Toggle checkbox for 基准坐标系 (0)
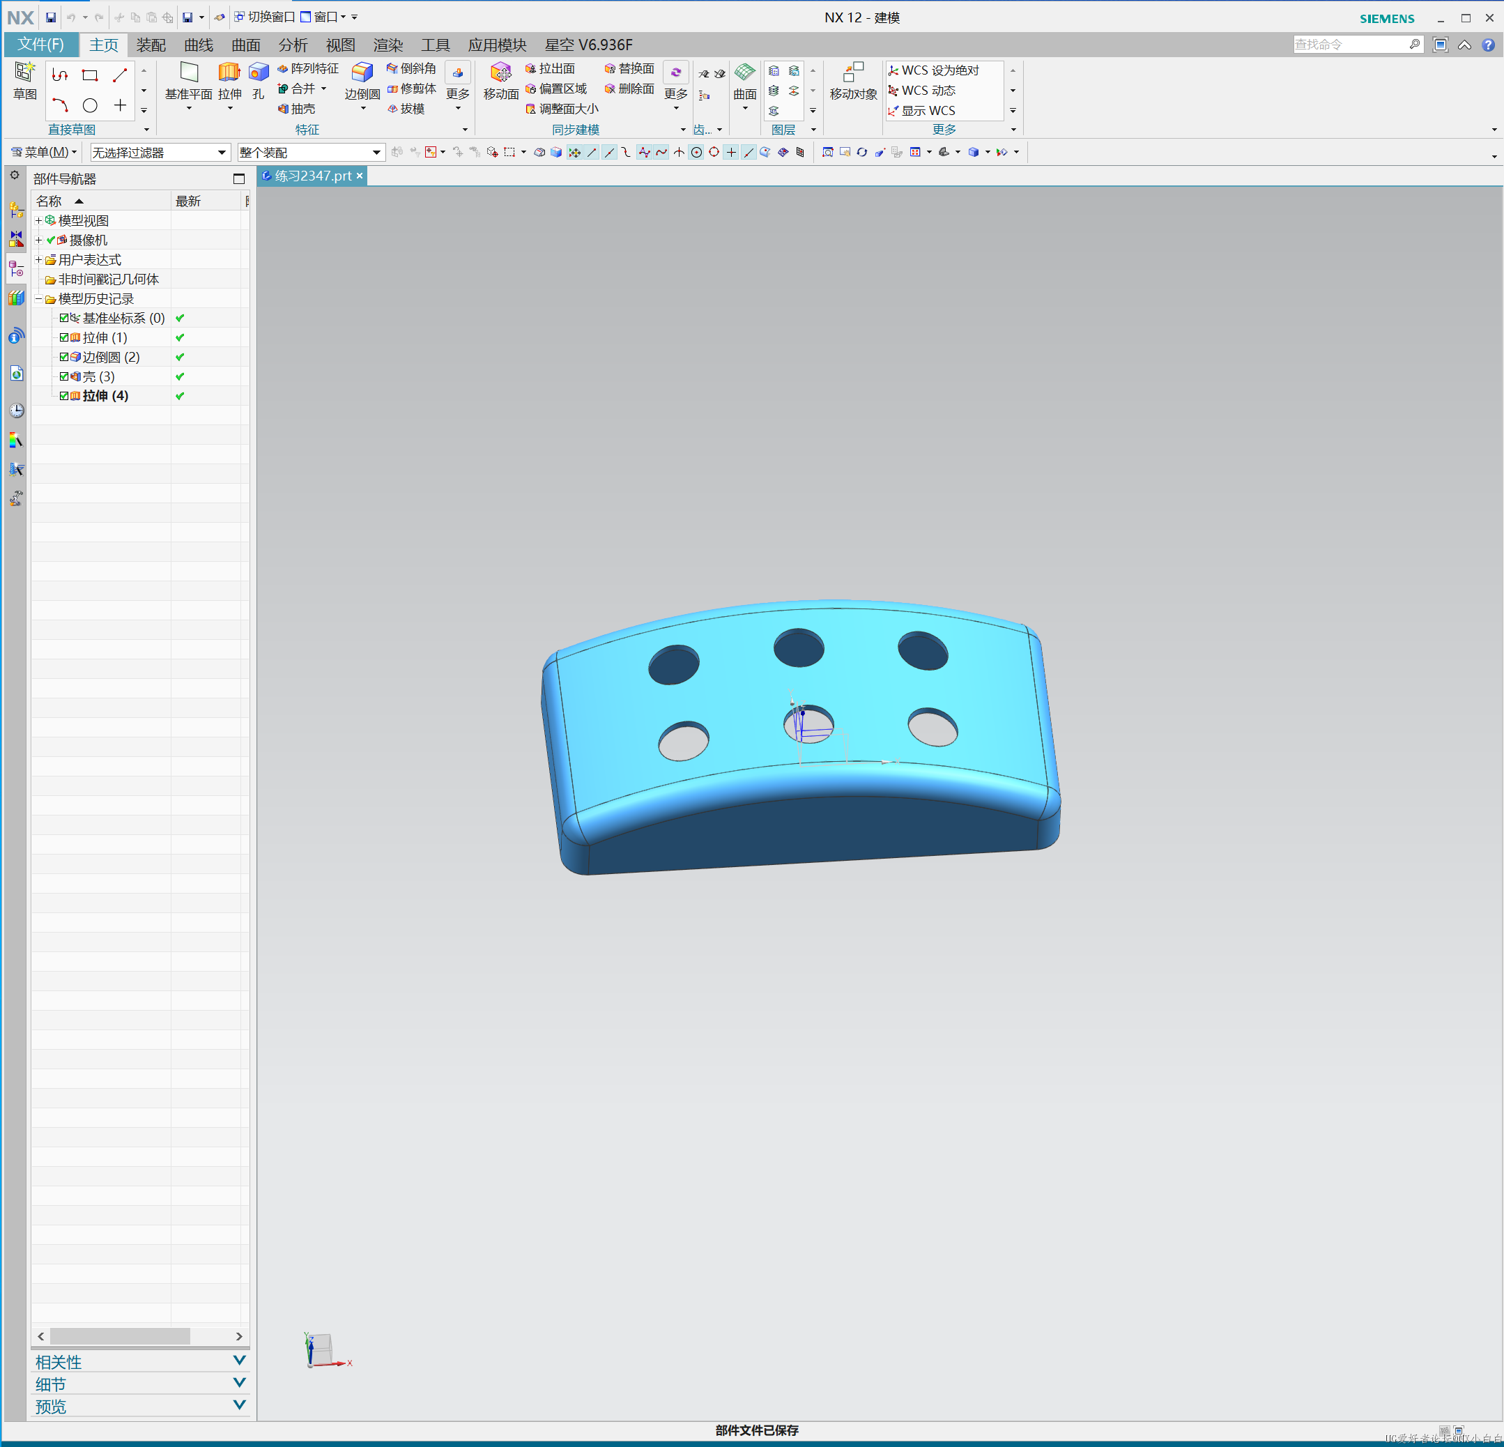The width and height of the screenshot is (1504, 1447). point(64,318)
